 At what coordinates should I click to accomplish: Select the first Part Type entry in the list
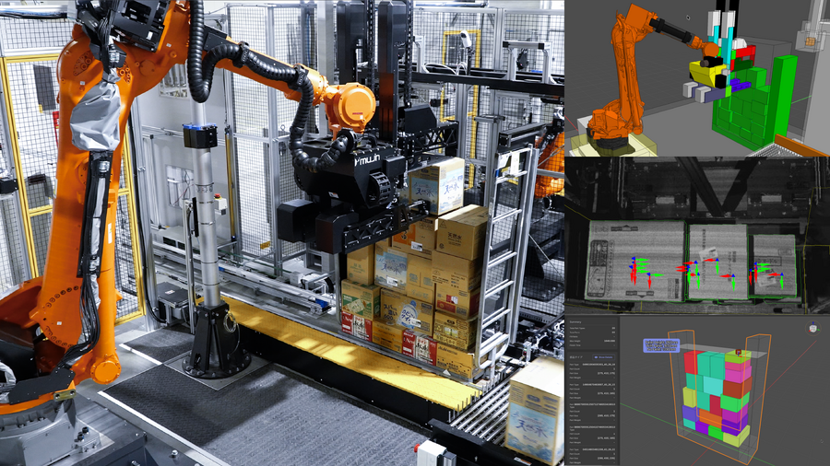tap(592, 365)
